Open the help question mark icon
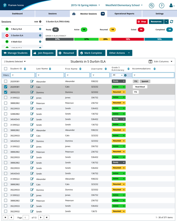Viewport: 177px width, 221px height. [x=162, y=6]
